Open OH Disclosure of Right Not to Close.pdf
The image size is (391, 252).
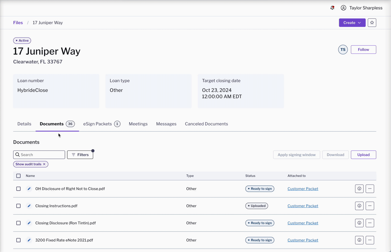pyautogui.click(x=70, y=189)
